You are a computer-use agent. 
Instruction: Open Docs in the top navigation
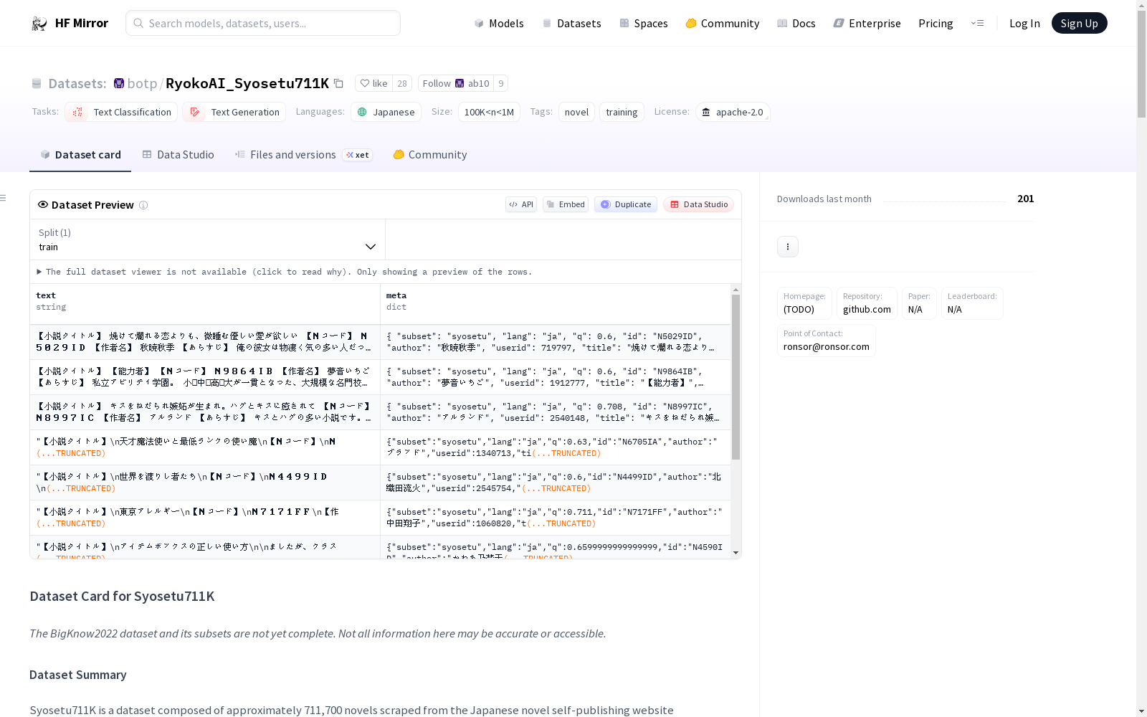coord(796,24)
